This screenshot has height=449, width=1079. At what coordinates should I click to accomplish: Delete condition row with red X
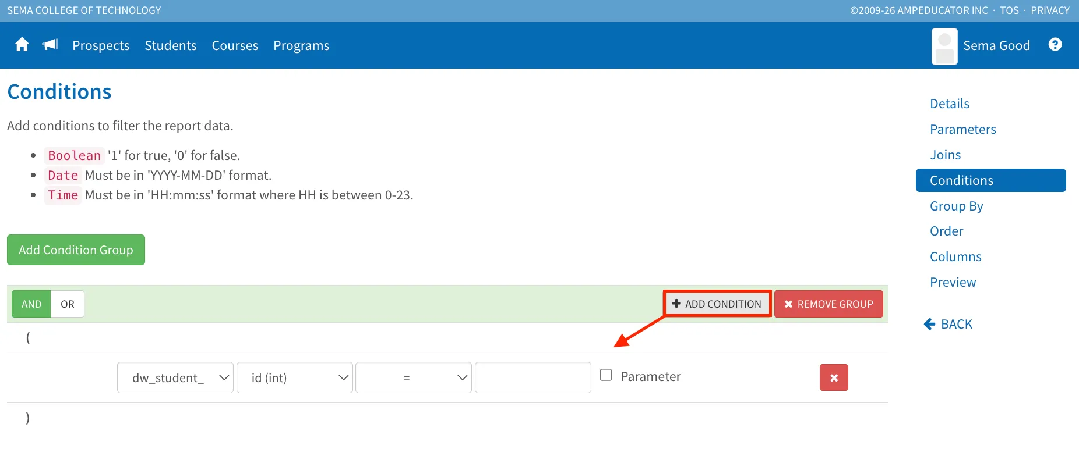[834, 377]
